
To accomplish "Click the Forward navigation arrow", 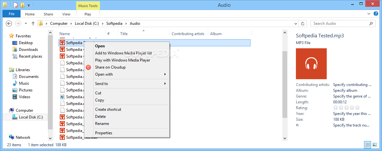I will (18, 24).
